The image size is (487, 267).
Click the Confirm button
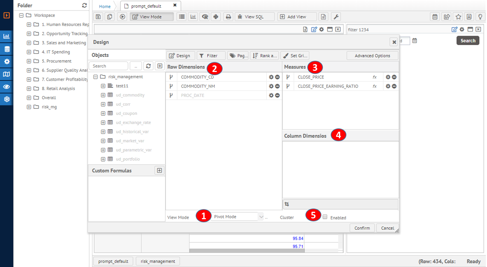362,228
